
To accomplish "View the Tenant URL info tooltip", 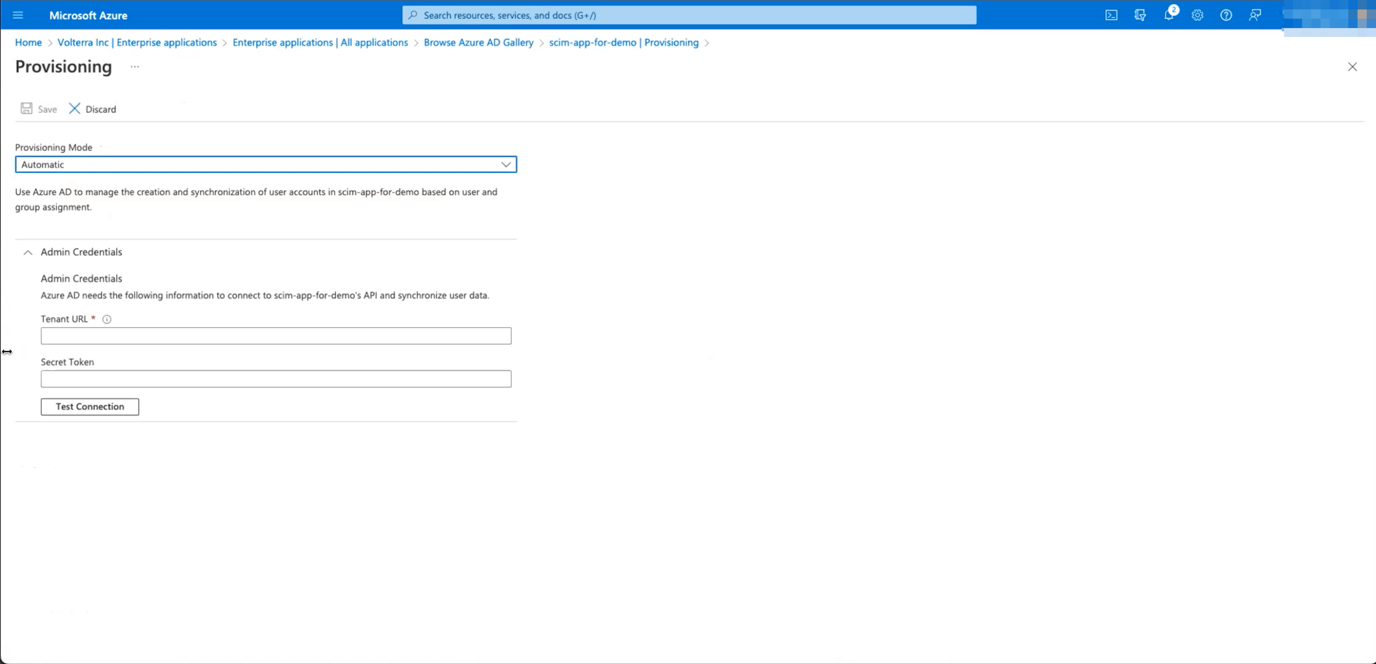I will (x=107, y=319).
